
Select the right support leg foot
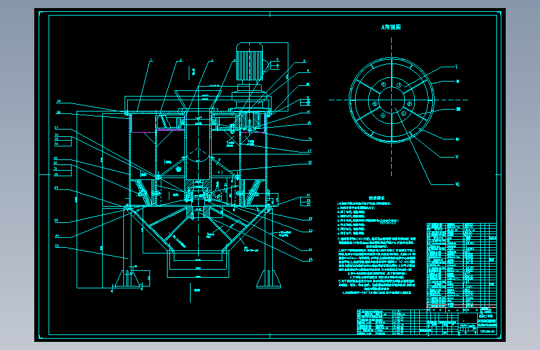[268, 279]
